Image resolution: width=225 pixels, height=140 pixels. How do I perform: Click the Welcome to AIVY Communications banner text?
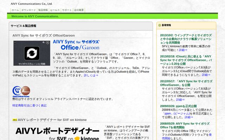point(35,16)
